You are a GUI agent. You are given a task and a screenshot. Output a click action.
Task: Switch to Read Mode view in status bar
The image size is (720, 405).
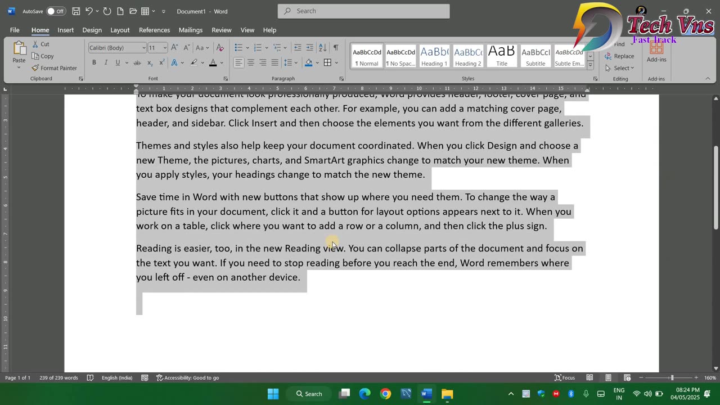[589, 377]
